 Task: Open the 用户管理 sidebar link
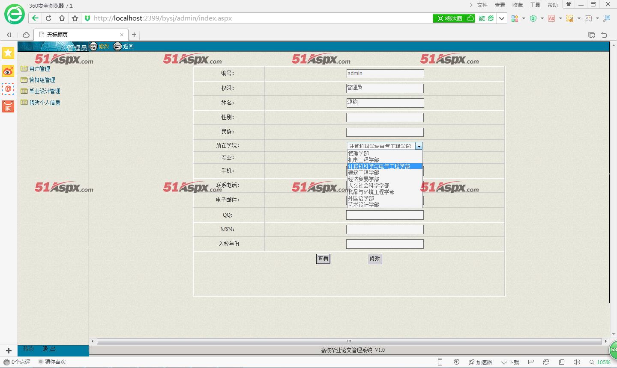pos(39,69)
